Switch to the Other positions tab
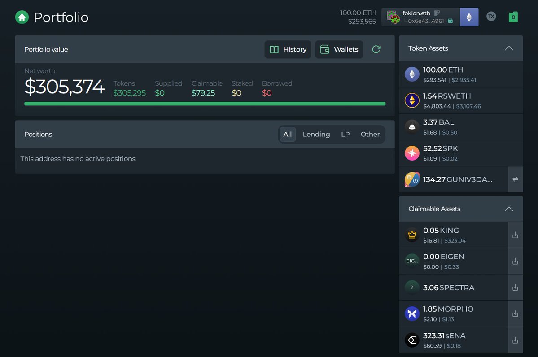This screenshot has height=357, width=538. [x=370, y=135]
